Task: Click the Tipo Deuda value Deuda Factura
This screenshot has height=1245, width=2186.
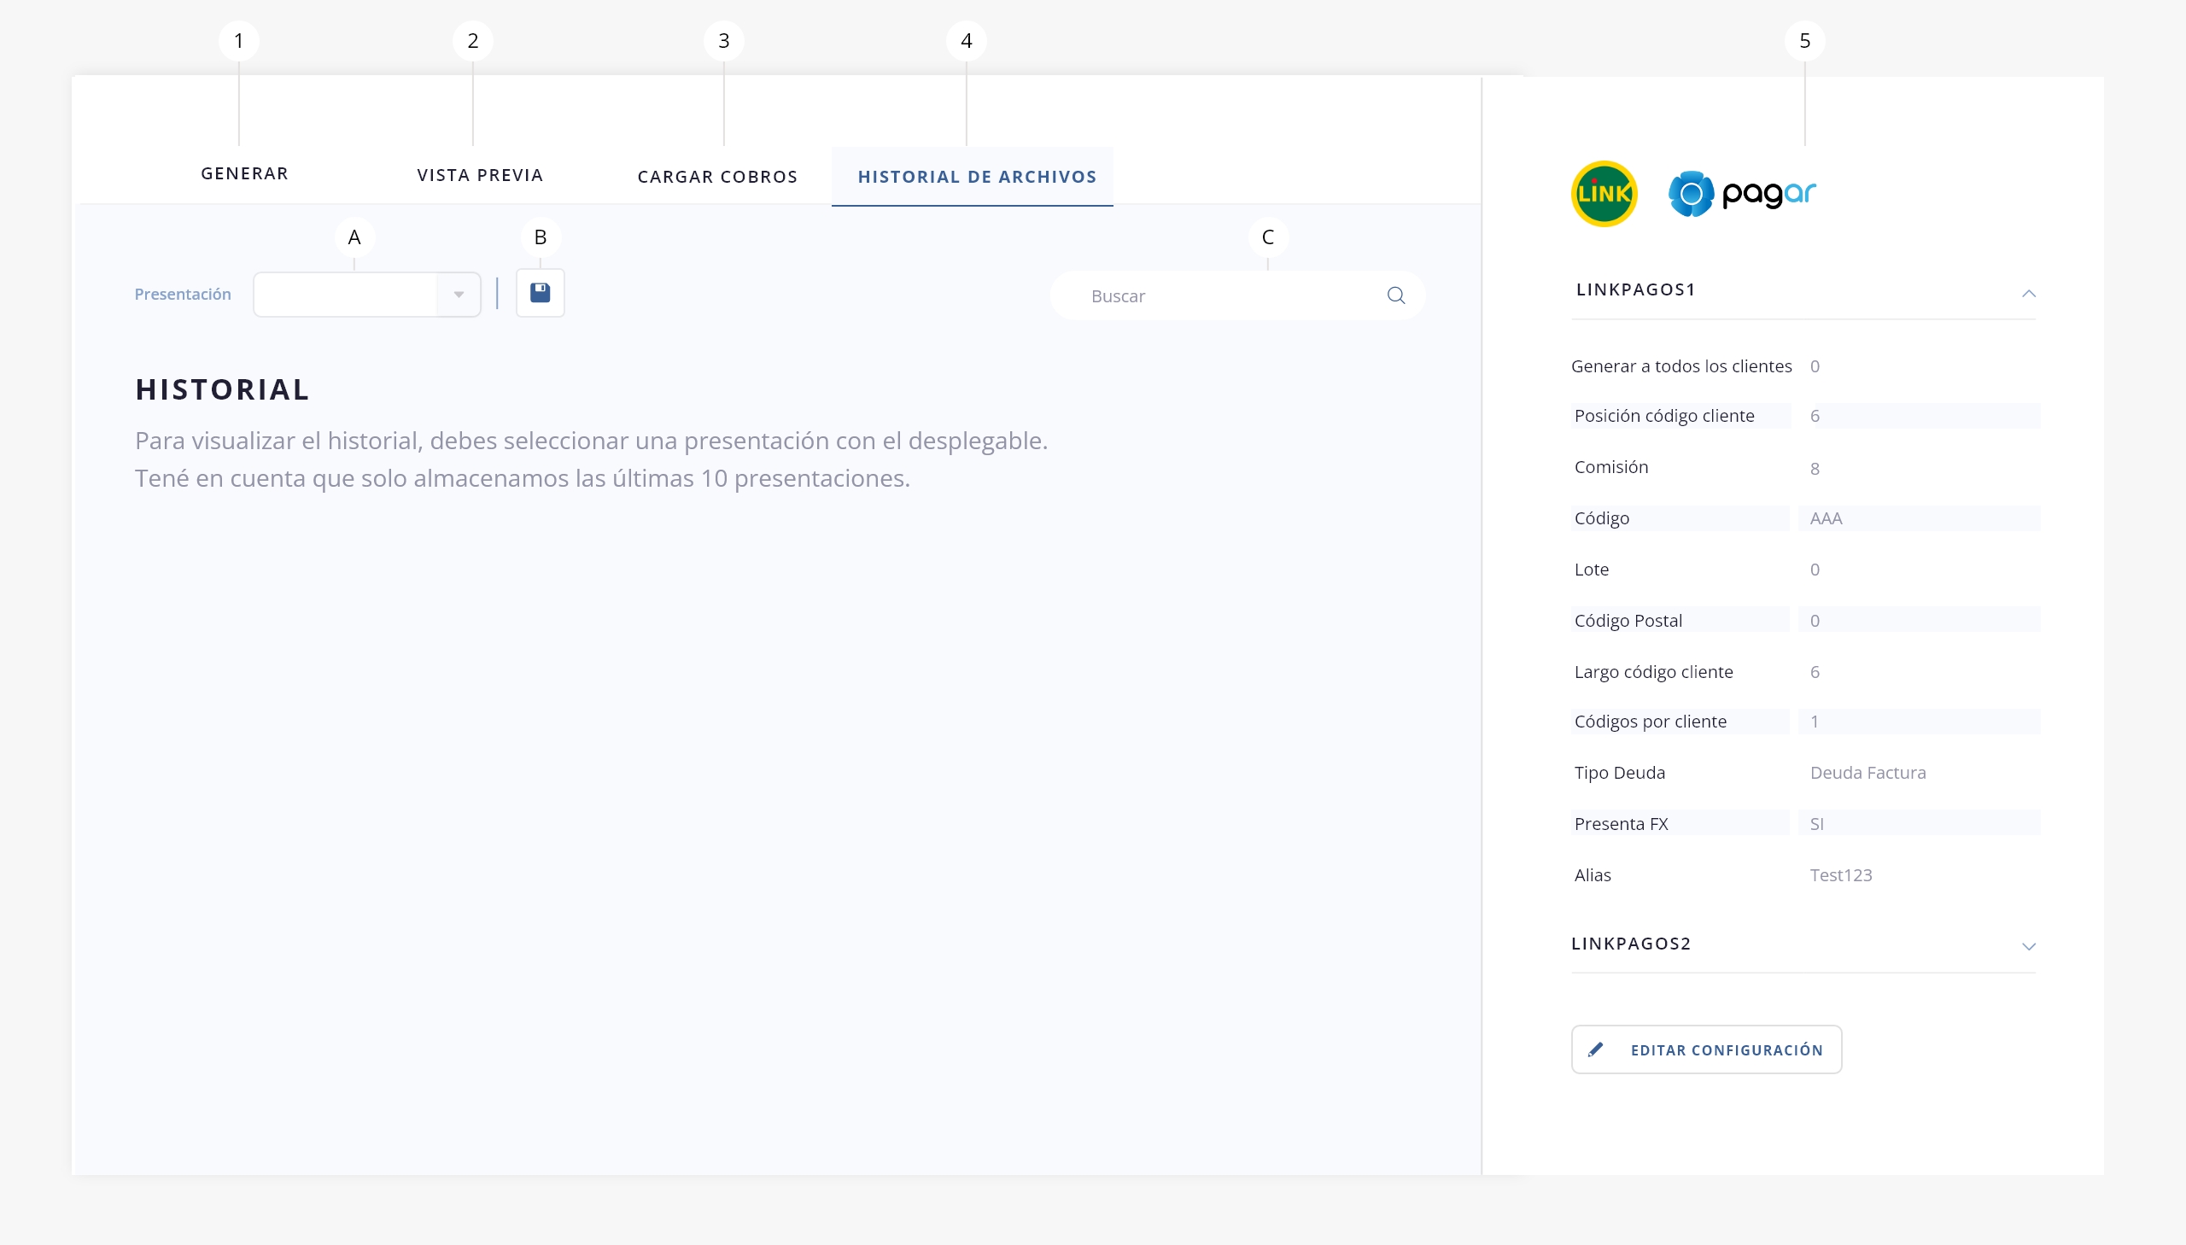Action: coord(1867,772)
